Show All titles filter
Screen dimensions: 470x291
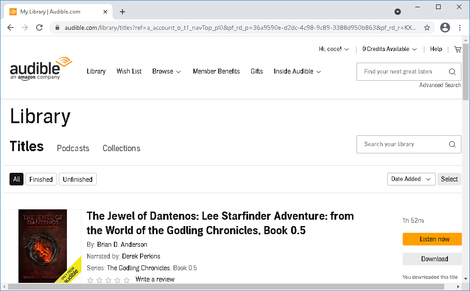[16, 179]
